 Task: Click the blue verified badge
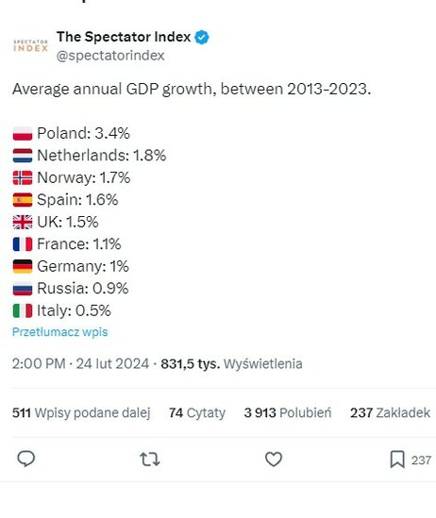(202, 37)
